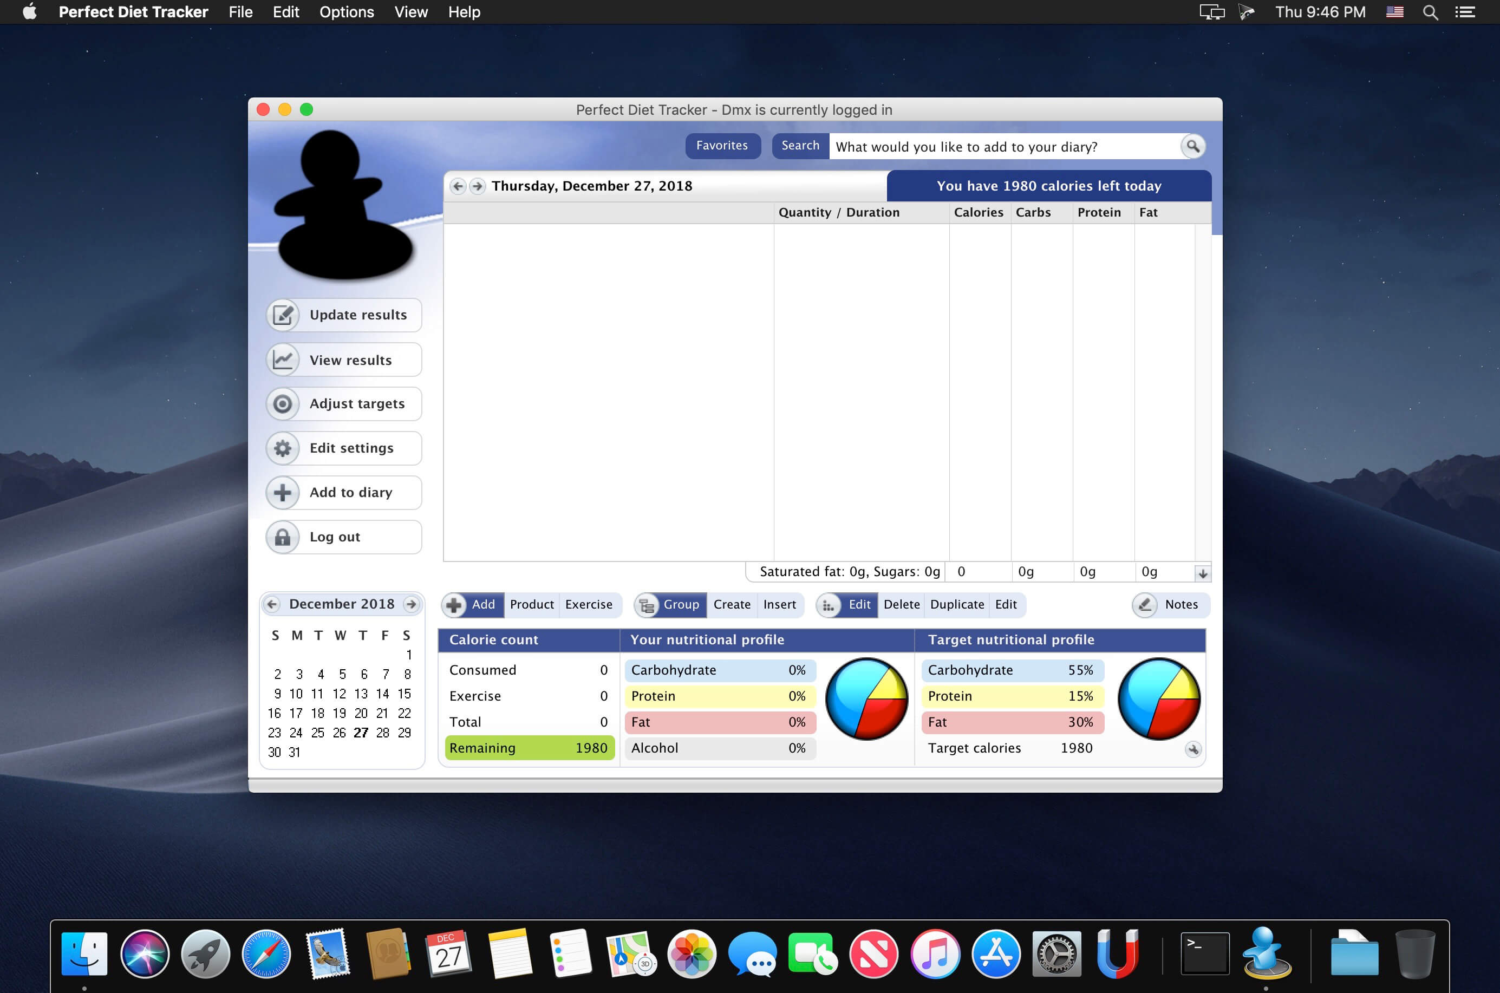This screenshot has height=993, width=1500.
Task: Click the Calories column header
Action: (x=980, y=213)
